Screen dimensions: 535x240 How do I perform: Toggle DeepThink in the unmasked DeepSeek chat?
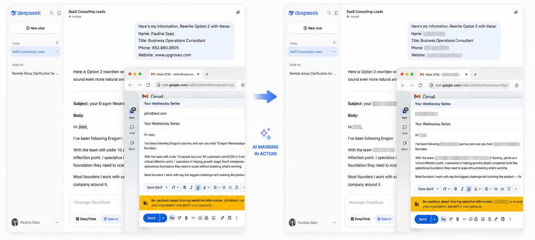click(86, 219)
